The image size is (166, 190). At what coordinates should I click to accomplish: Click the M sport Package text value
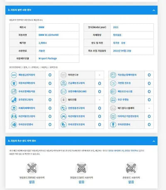pyautogui.click(x=48, y=58)
